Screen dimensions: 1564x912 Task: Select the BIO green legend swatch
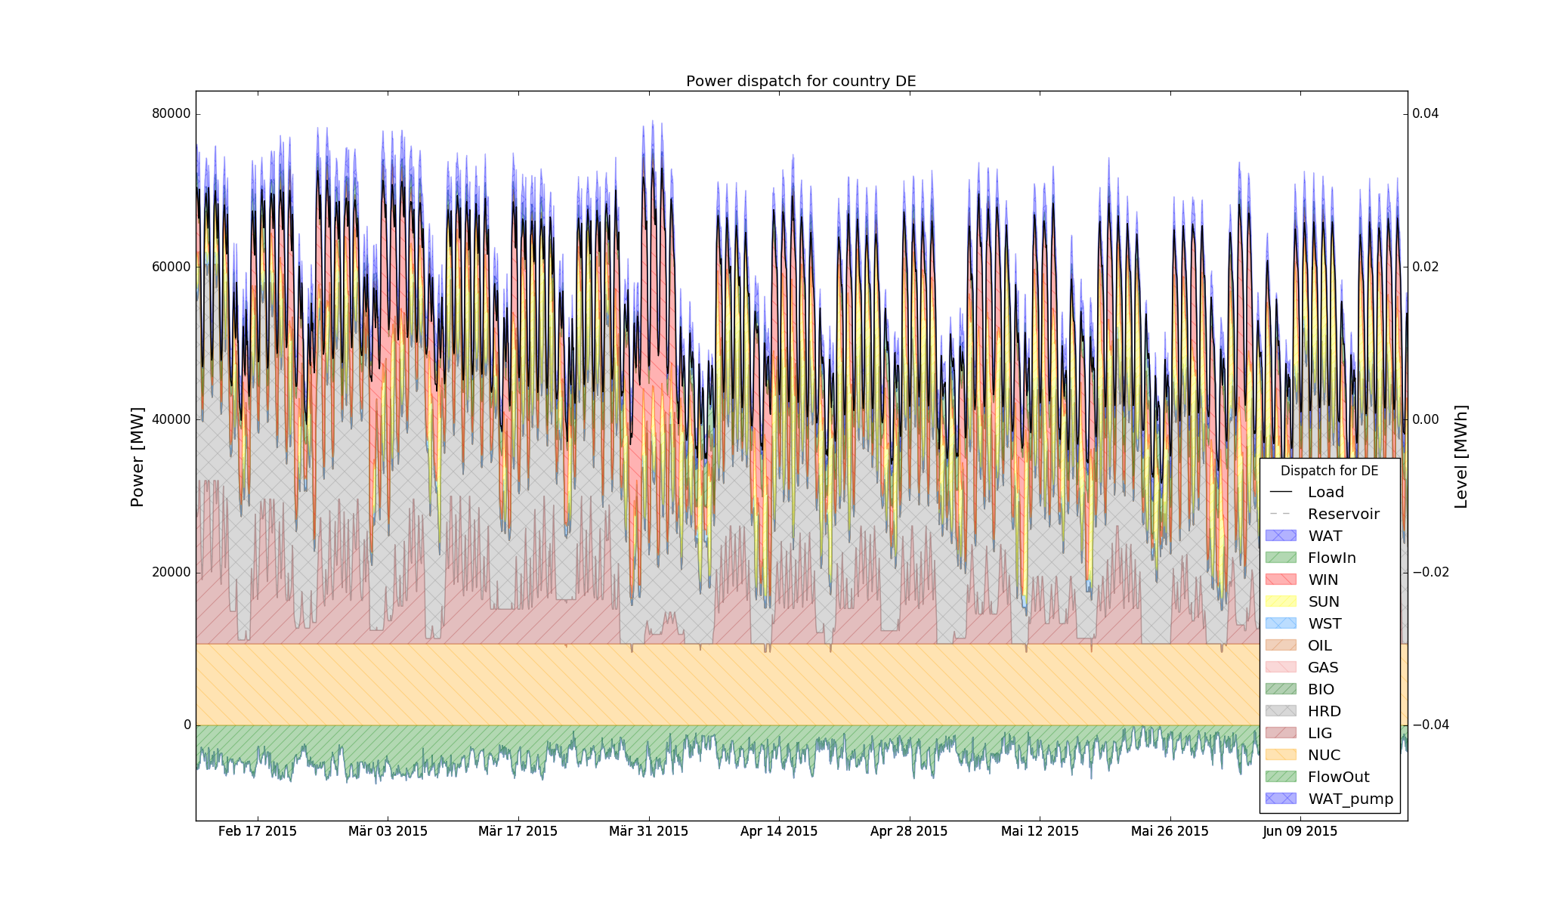click(x=1282, y=689)
